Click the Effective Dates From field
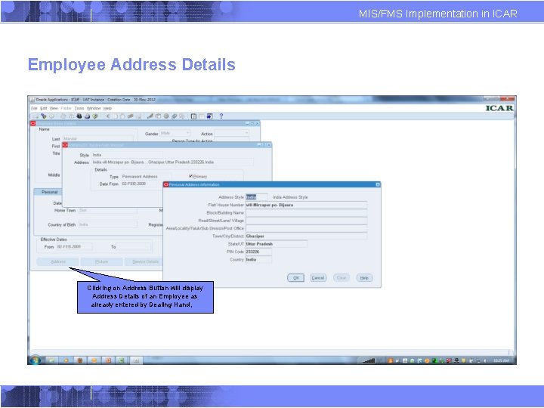Image resolution: width=544 pixels, height=408 pixels. [74, 246]
